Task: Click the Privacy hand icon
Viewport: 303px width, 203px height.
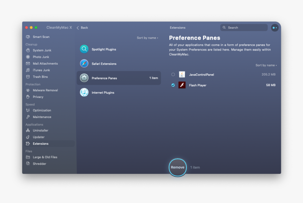Action: coord(28,97)
